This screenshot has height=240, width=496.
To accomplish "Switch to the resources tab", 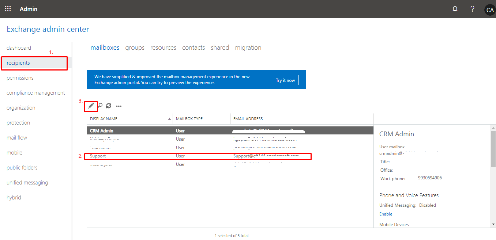I will (164, 47).
